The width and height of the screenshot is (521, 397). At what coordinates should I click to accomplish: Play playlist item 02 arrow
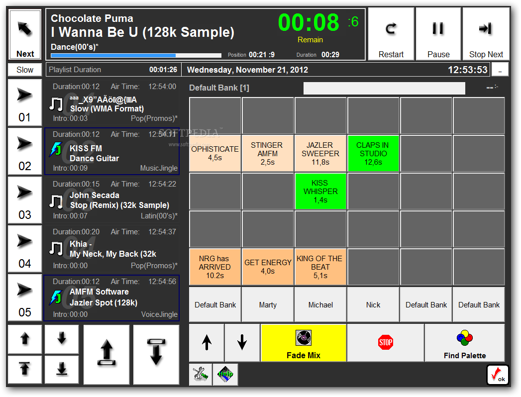[25, 152]
